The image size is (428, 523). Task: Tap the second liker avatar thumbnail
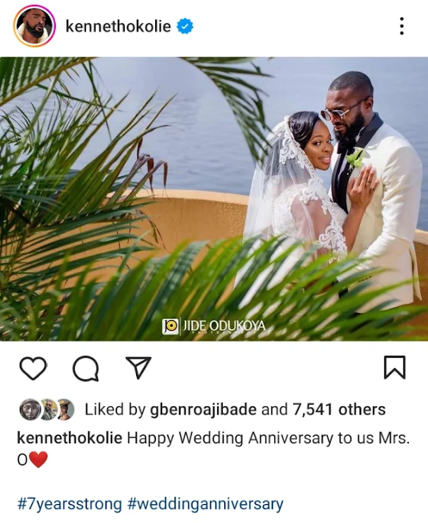click(49, 410)
